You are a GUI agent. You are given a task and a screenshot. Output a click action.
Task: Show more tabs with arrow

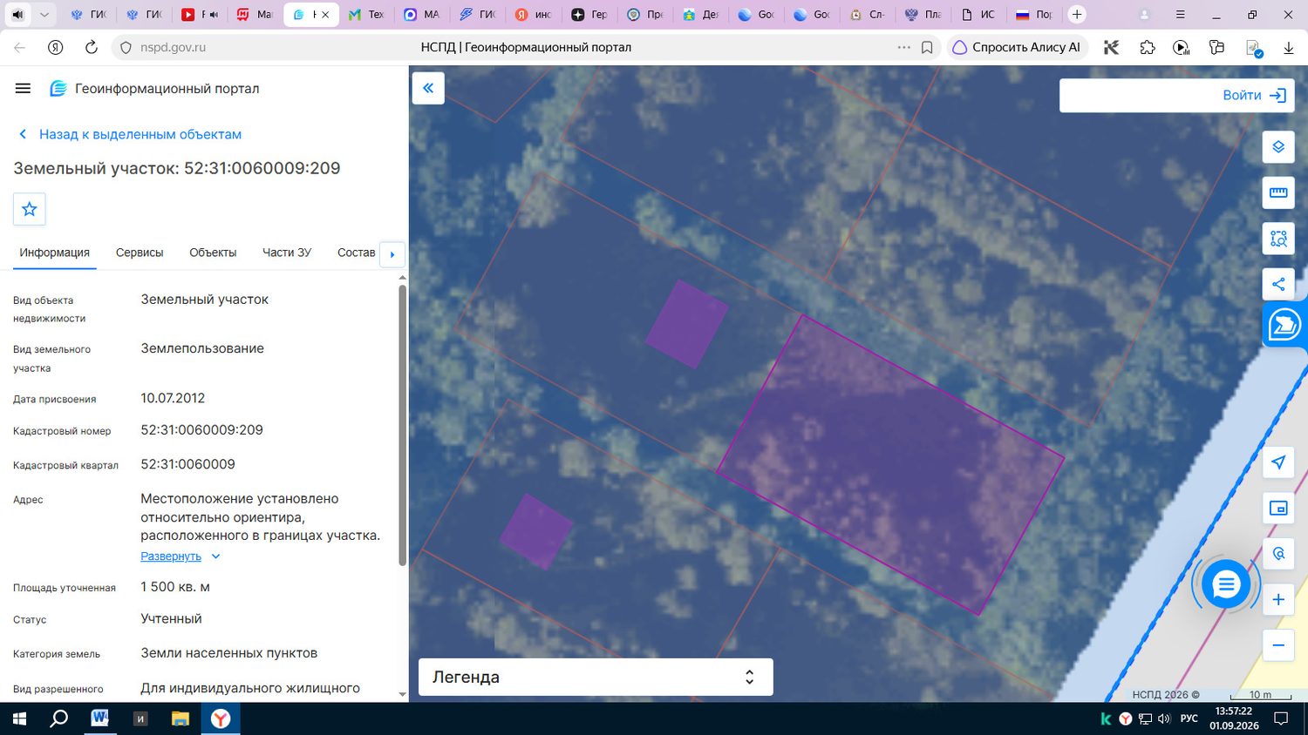pos(392,254)
